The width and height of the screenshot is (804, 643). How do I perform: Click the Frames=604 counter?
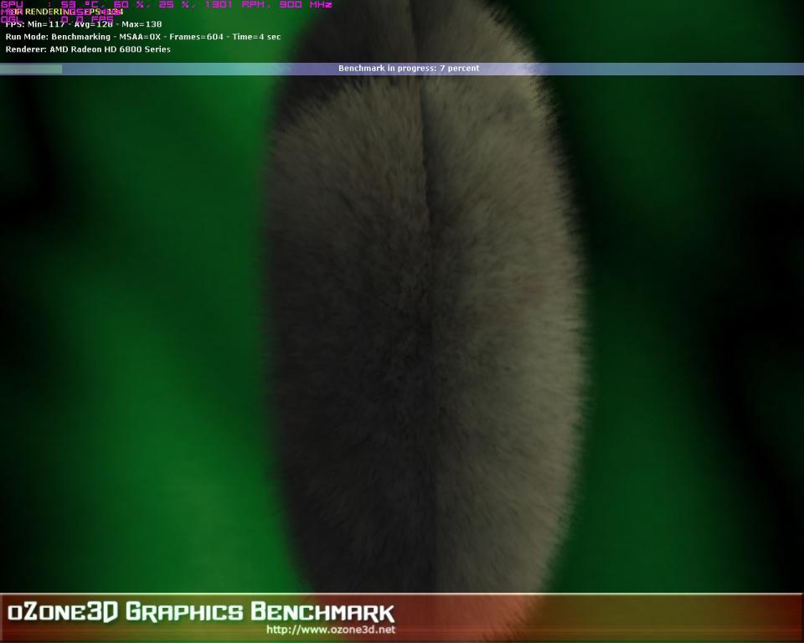click(x=196, y=37)
